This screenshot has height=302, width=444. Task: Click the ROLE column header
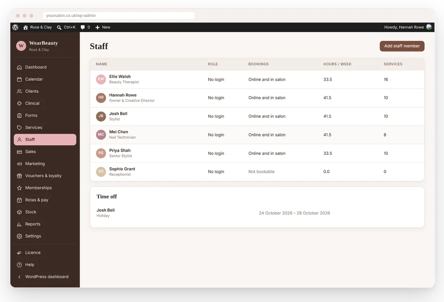(213, 64)
